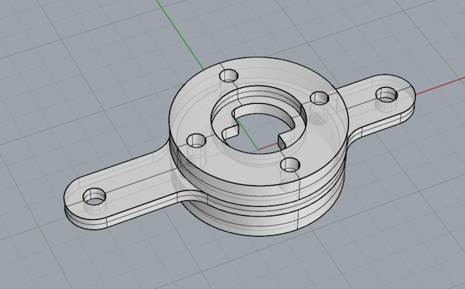Click the ring hole nearest the left arm
This screenshot has width=465, height=289.
click(196, 140)
